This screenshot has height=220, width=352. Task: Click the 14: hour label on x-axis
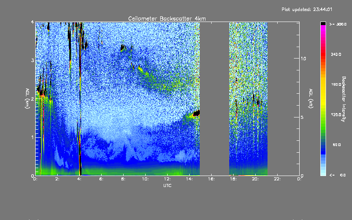point(189,179)
